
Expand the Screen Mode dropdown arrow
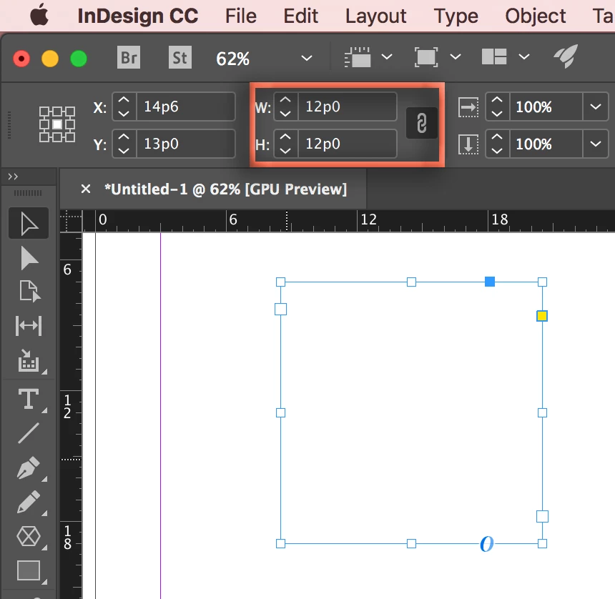pos(455,57)
